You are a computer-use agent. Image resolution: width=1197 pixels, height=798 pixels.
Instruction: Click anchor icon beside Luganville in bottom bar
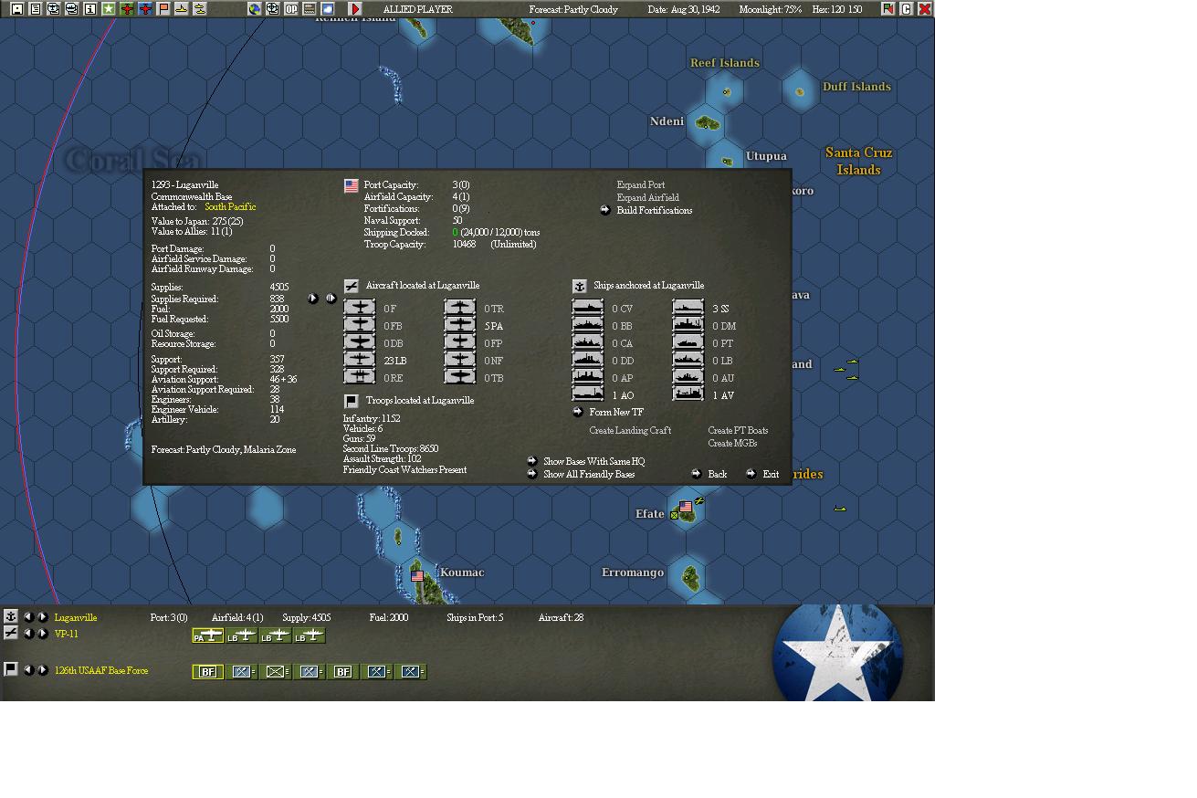coord(11,616)
